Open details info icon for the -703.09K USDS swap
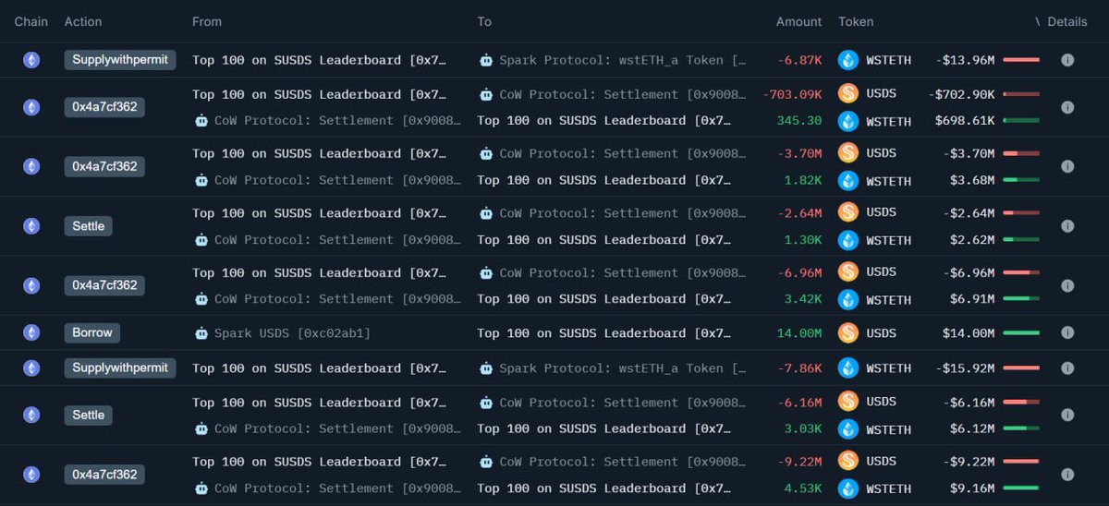 coord(1067,107)
